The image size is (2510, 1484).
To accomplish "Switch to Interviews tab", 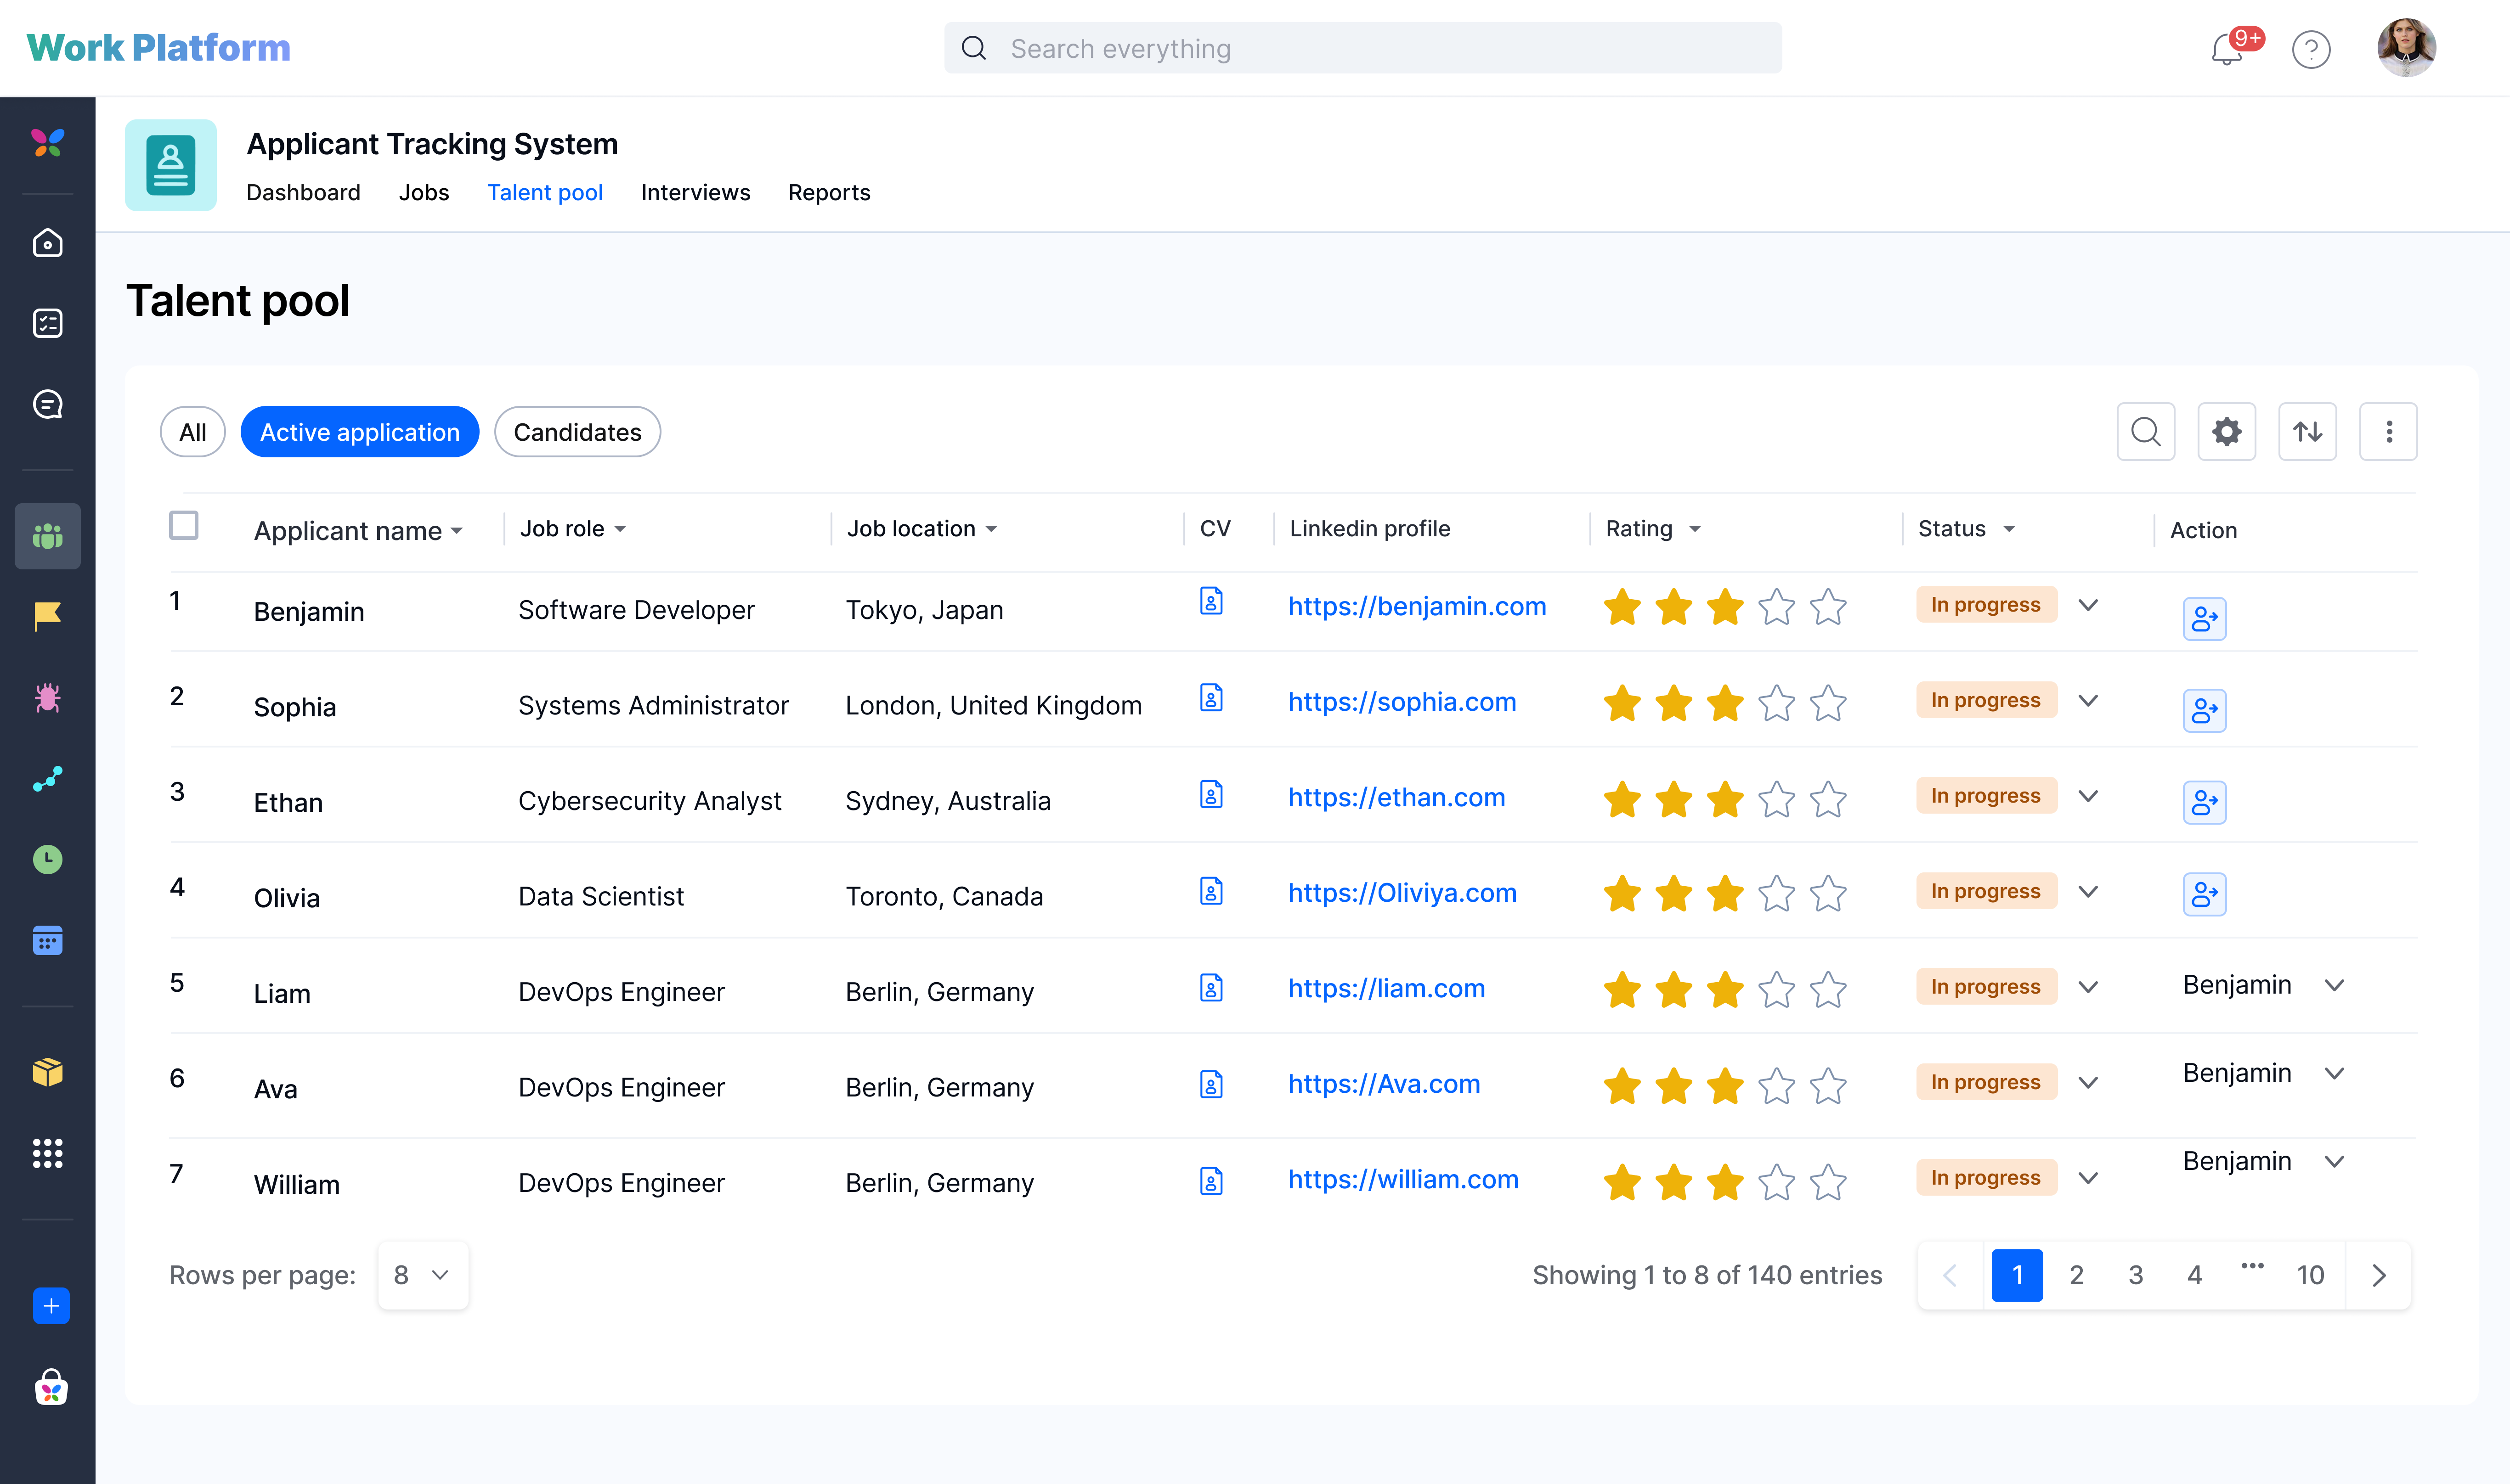I will tap(695, 192).
